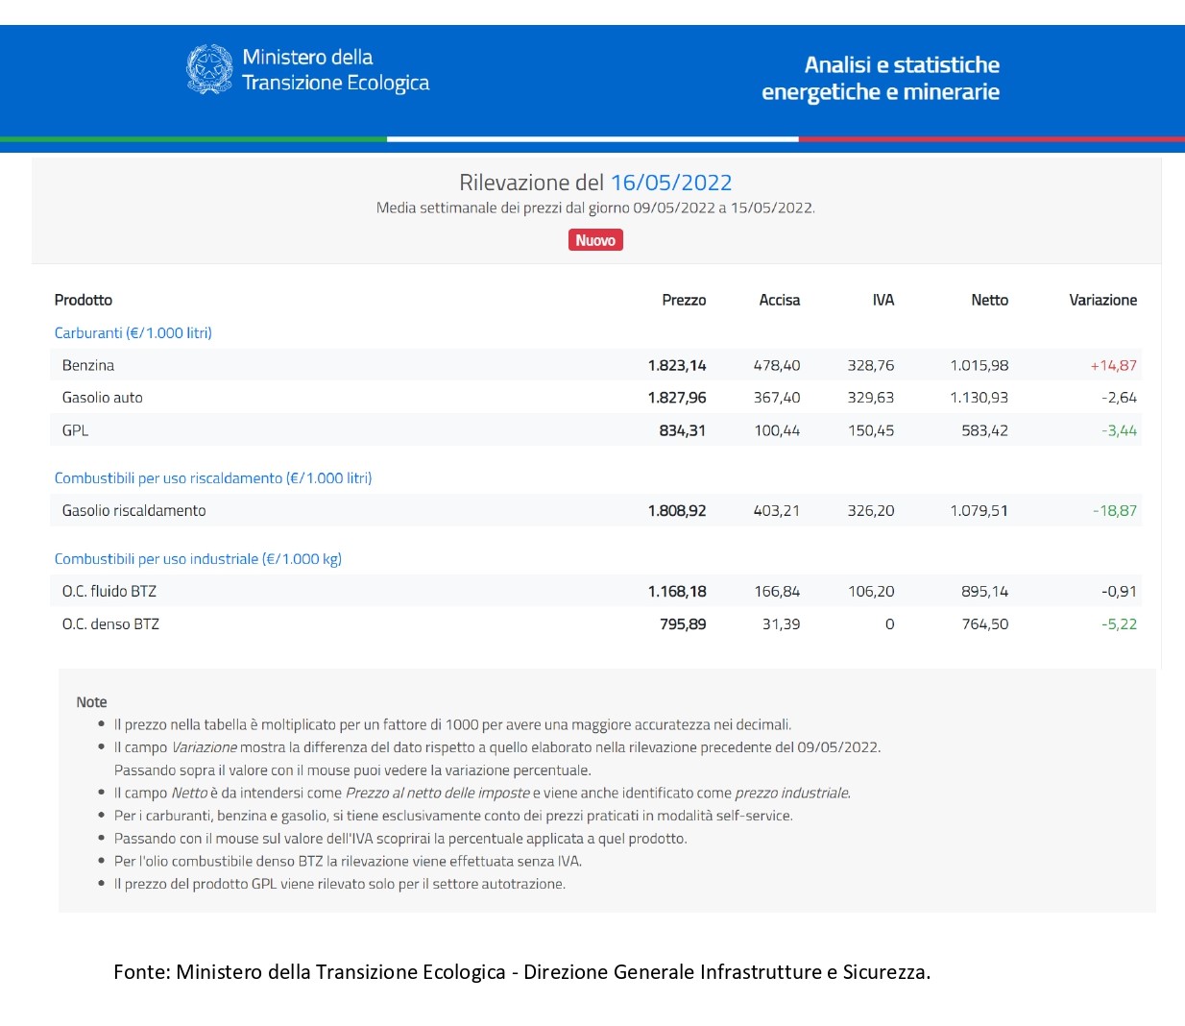1185x1026 pixels.
Task: Click the red Nuovo badge
Action: [x=595, y=240]
